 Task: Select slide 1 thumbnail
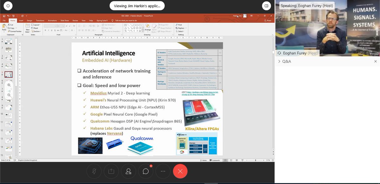[x=9, y=41]
